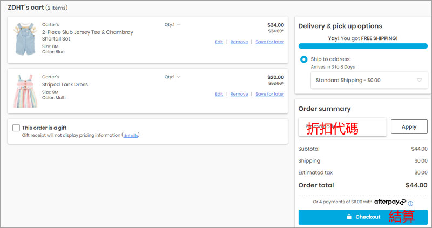432x228 pixels.
Task: Save the shortall set for later
Action: [269, 42]
